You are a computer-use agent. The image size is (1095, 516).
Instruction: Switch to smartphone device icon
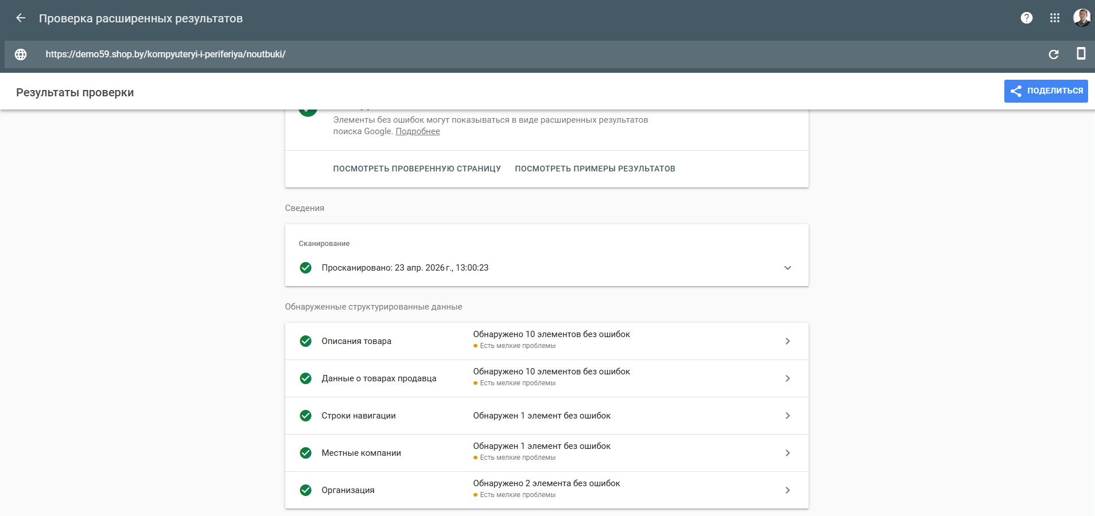coord(1081,54)
